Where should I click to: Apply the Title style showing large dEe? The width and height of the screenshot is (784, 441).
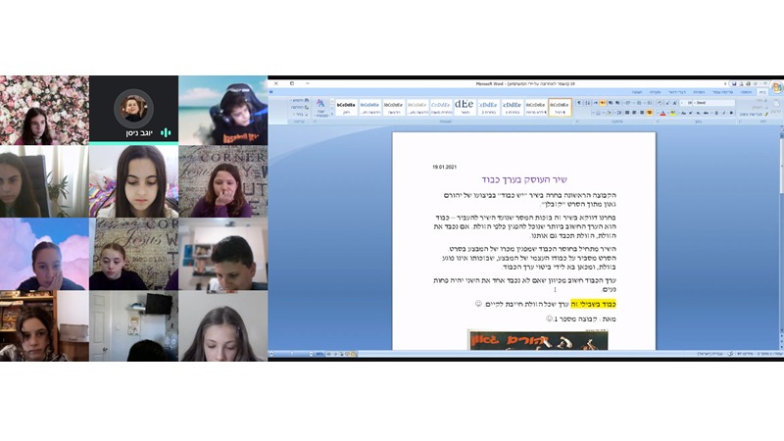[464, 107]
